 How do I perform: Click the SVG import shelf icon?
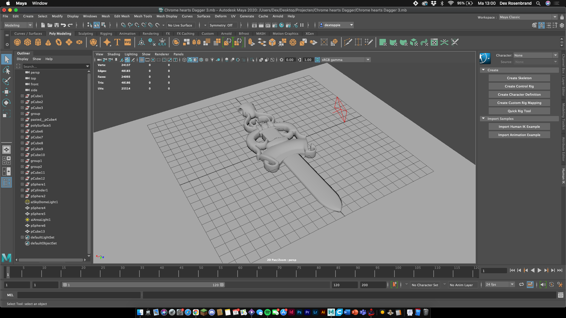point(128,42)
